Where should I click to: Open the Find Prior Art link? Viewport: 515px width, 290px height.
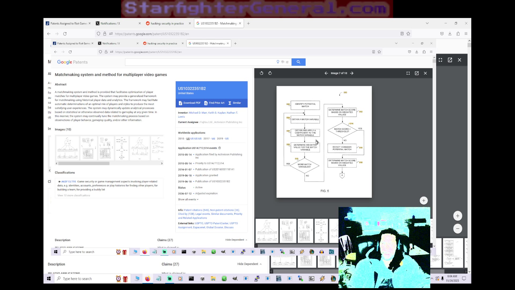(x=214, y=103)
